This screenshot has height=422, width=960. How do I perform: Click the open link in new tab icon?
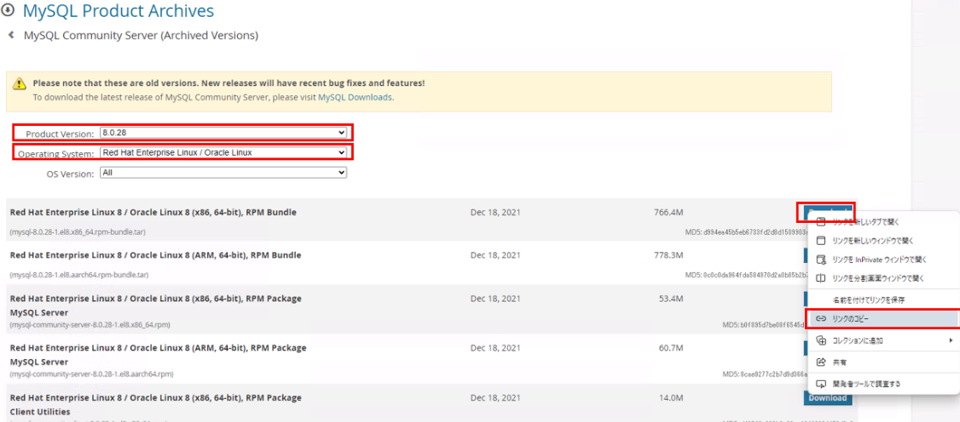point(821,221)
